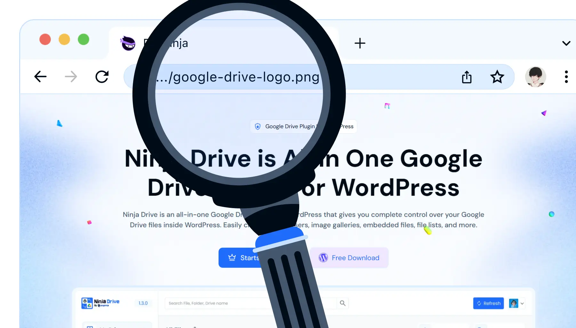
Task: Open the three-dot browser menu
Action: point(566,77)
